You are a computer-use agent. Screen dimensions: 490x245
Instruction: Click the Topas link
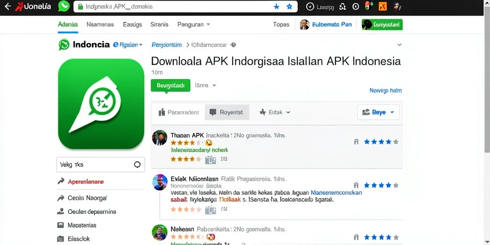[x=281, y=24]
